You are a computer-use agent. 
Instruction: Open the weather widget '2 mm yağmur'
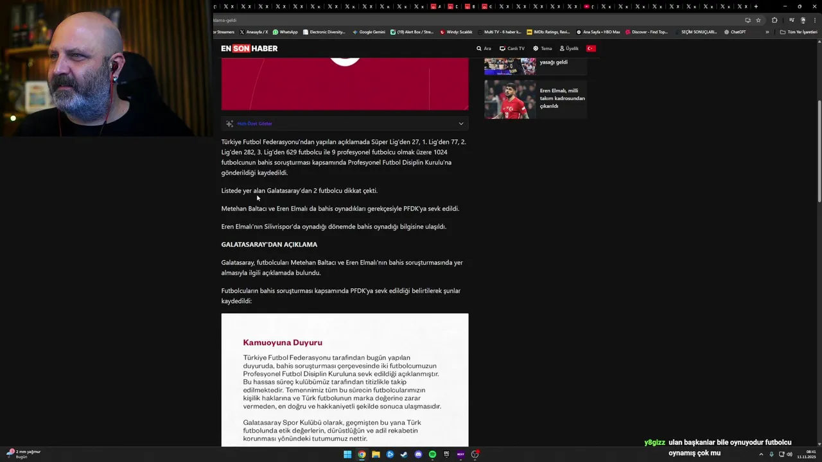point(23,454)
